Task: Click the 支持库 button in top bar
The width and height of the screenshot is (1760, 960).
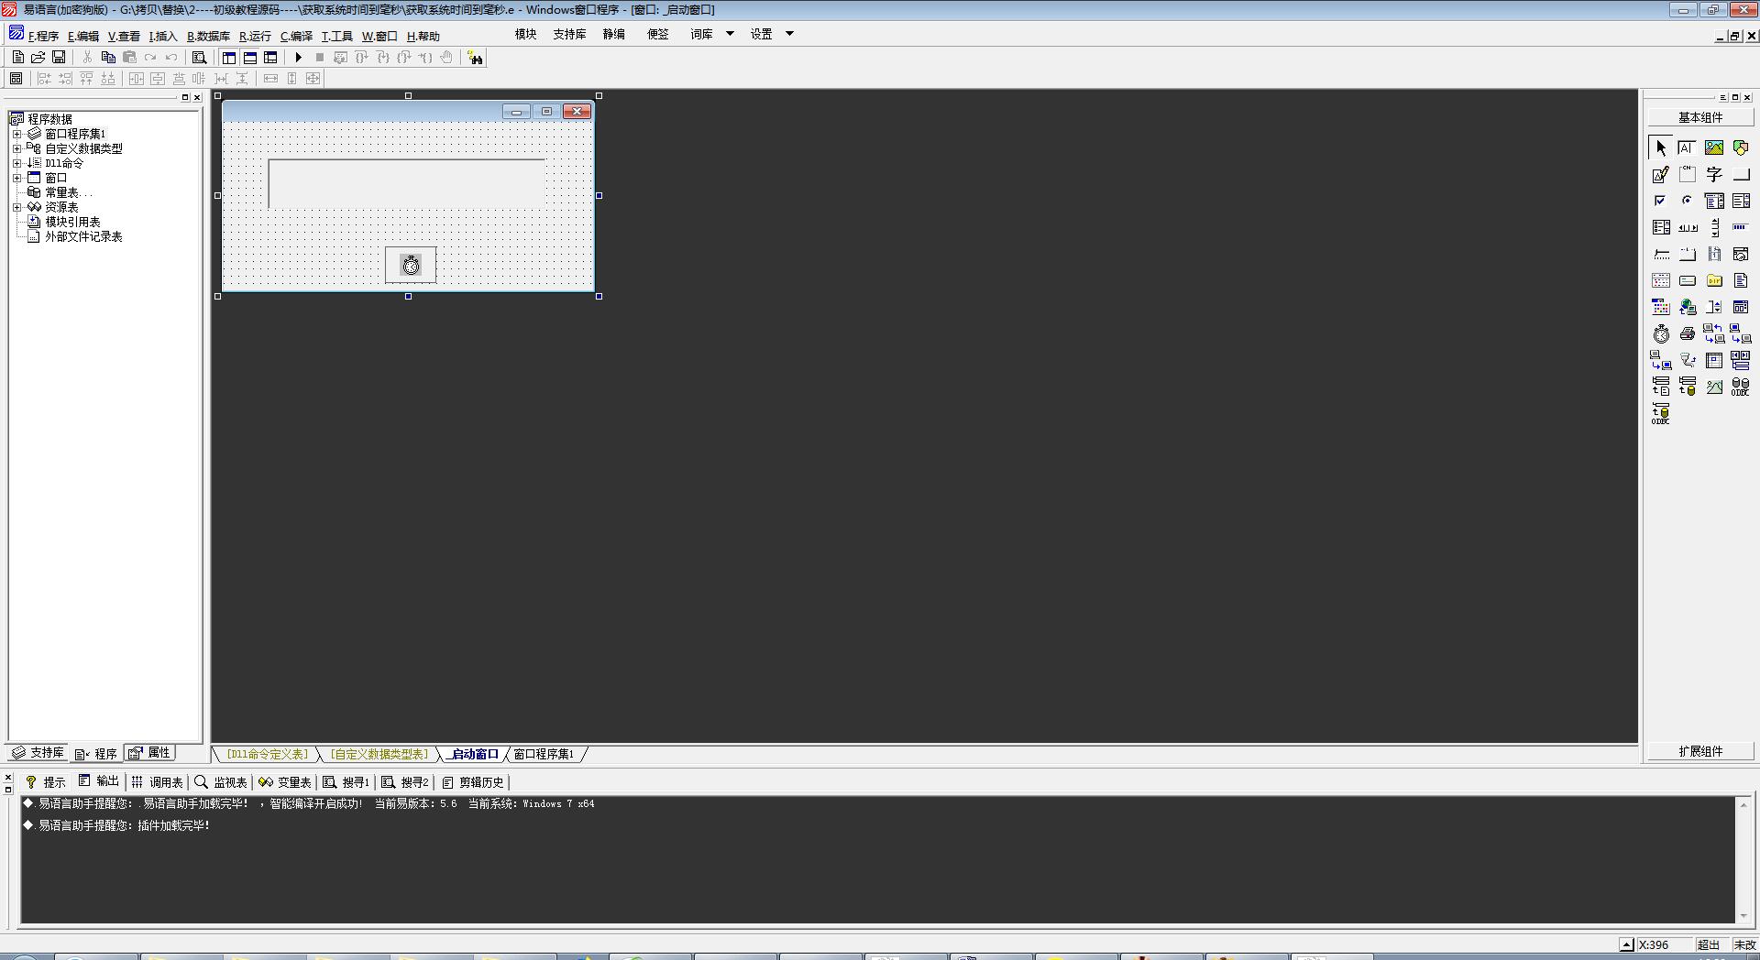Action: point(568,34)
